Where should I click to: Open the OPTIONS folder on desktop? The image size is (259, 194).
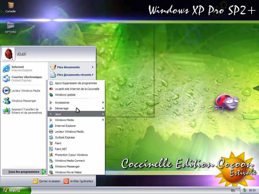click(11, 25)
